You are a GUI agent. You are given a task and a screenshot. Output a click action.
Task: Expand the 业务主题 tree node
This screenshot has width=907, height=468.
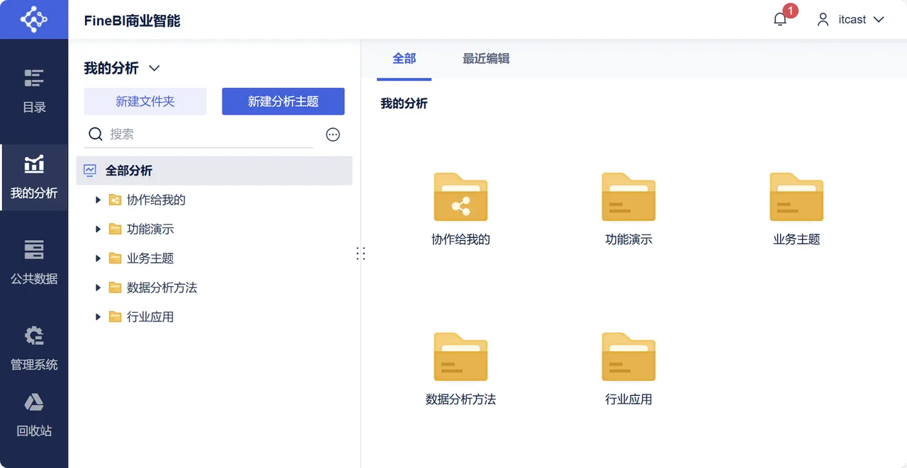point(98,258)
